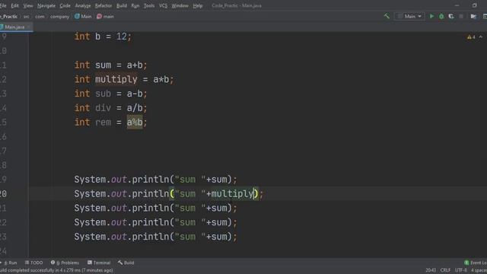Click the yellow warnings indicator showing 4

(x=471, y=37)
